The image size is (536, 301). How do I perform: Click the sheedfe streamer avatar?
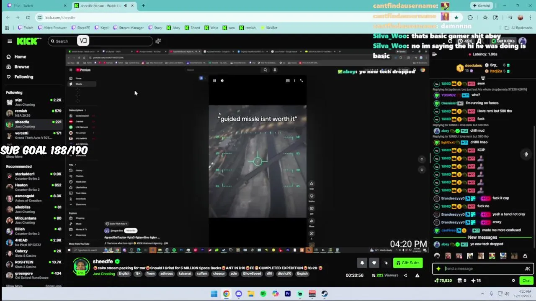click(81, 267)
